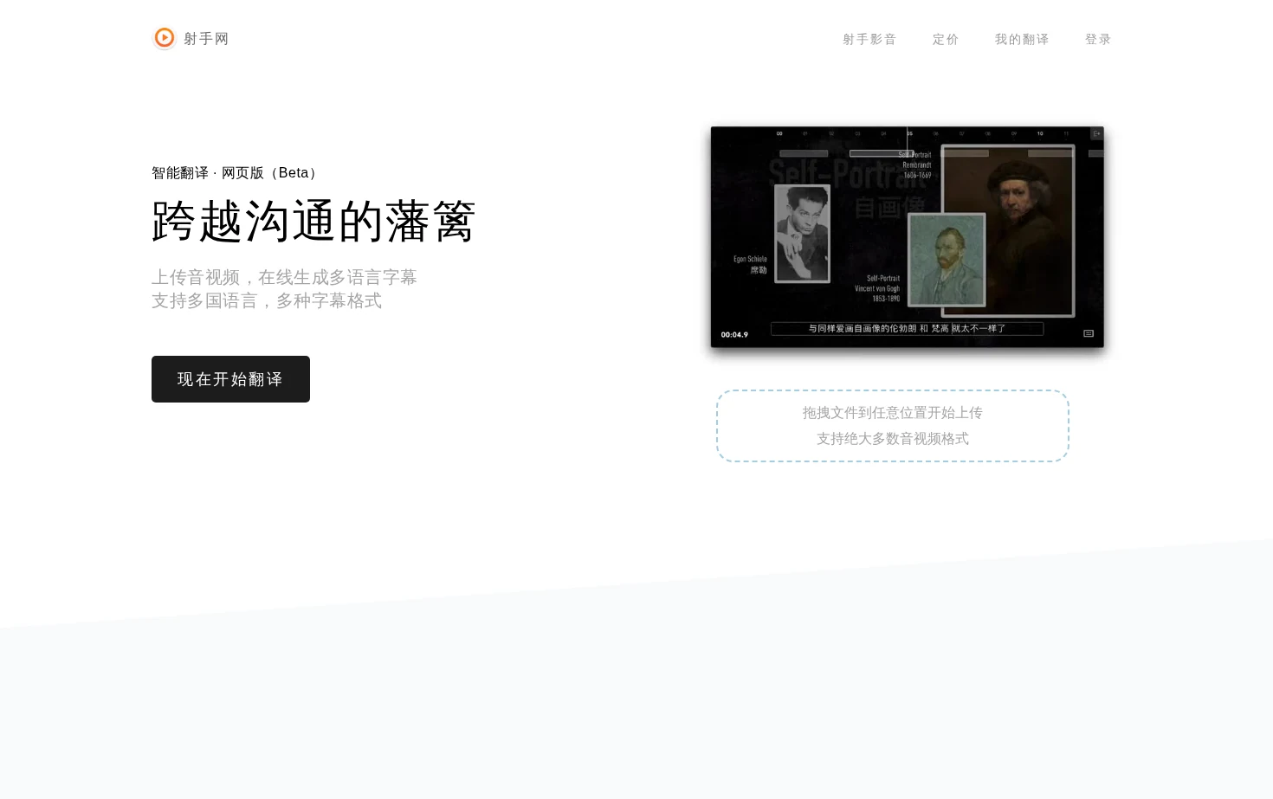
Task: Click the 拖拽文件到任意位置开始上传 text
Action: [x=893, y=413]
